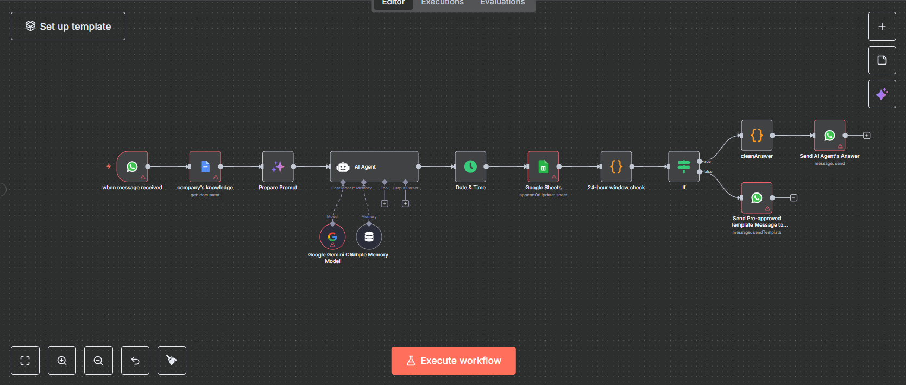Click the 'message: sendTemplate' subtitle
This screenshot has width=906, height=385.
click(x=757, y=232)
